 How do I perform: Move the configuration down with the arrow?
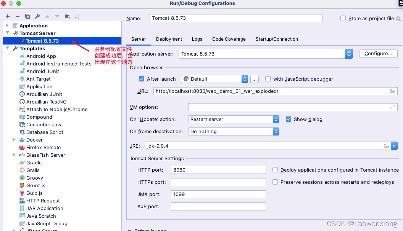pos(57,16)
